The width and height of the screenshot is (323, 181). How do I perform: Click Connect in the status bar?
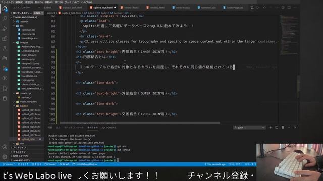point(50,164)
